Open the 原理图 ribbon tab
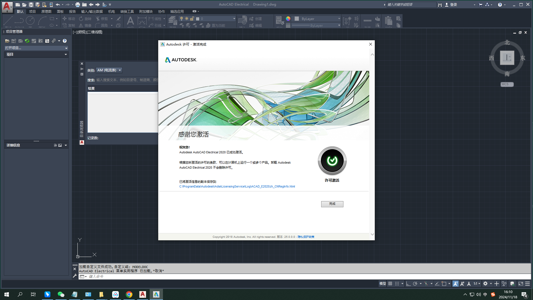The width and height of the screenshot is (533, 300). coord(46,11)
